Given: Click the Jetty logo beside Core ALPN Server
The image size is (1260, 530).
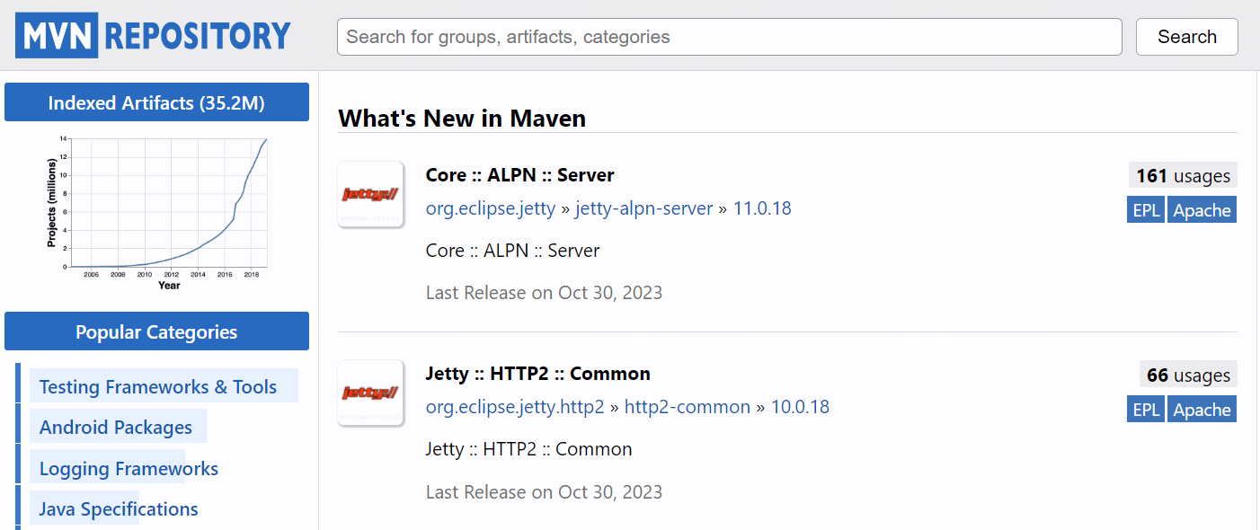Looking at the screenshot, I should tap(370, 194).
